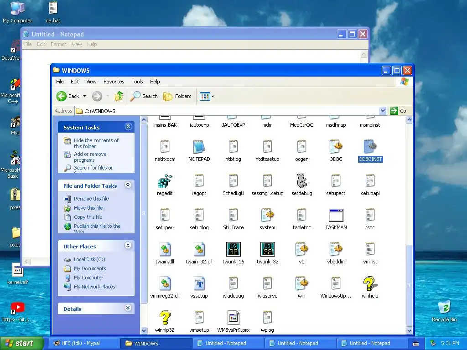
Task: Click Copy this file link
Action: (88, 217)
